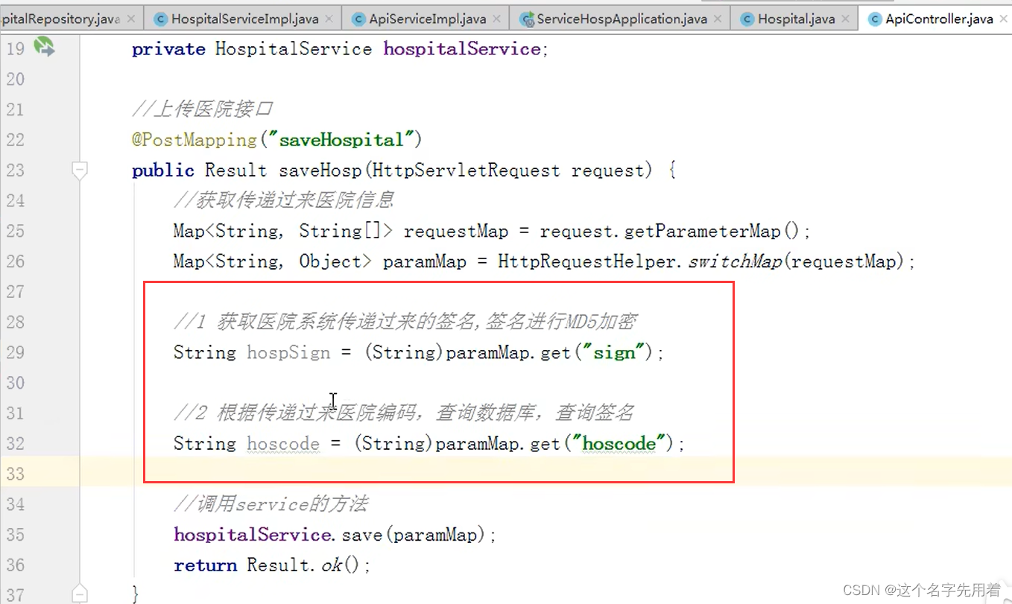
Task: Click ApiController.java class file icon
Action: click(x=874, y=19)
